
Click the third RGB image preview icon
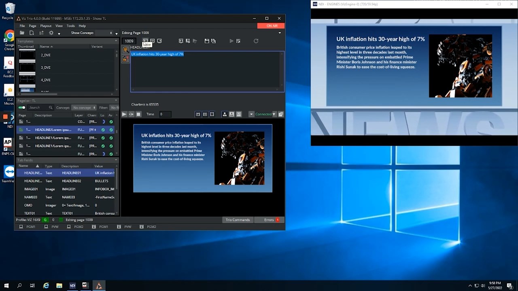(238, 114)
